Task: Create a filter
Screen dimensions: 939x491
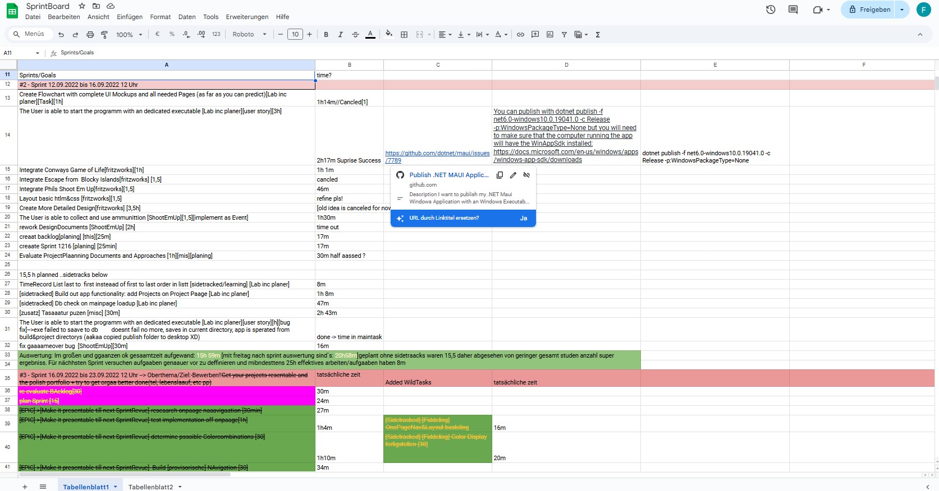Action: click(564, 34)
